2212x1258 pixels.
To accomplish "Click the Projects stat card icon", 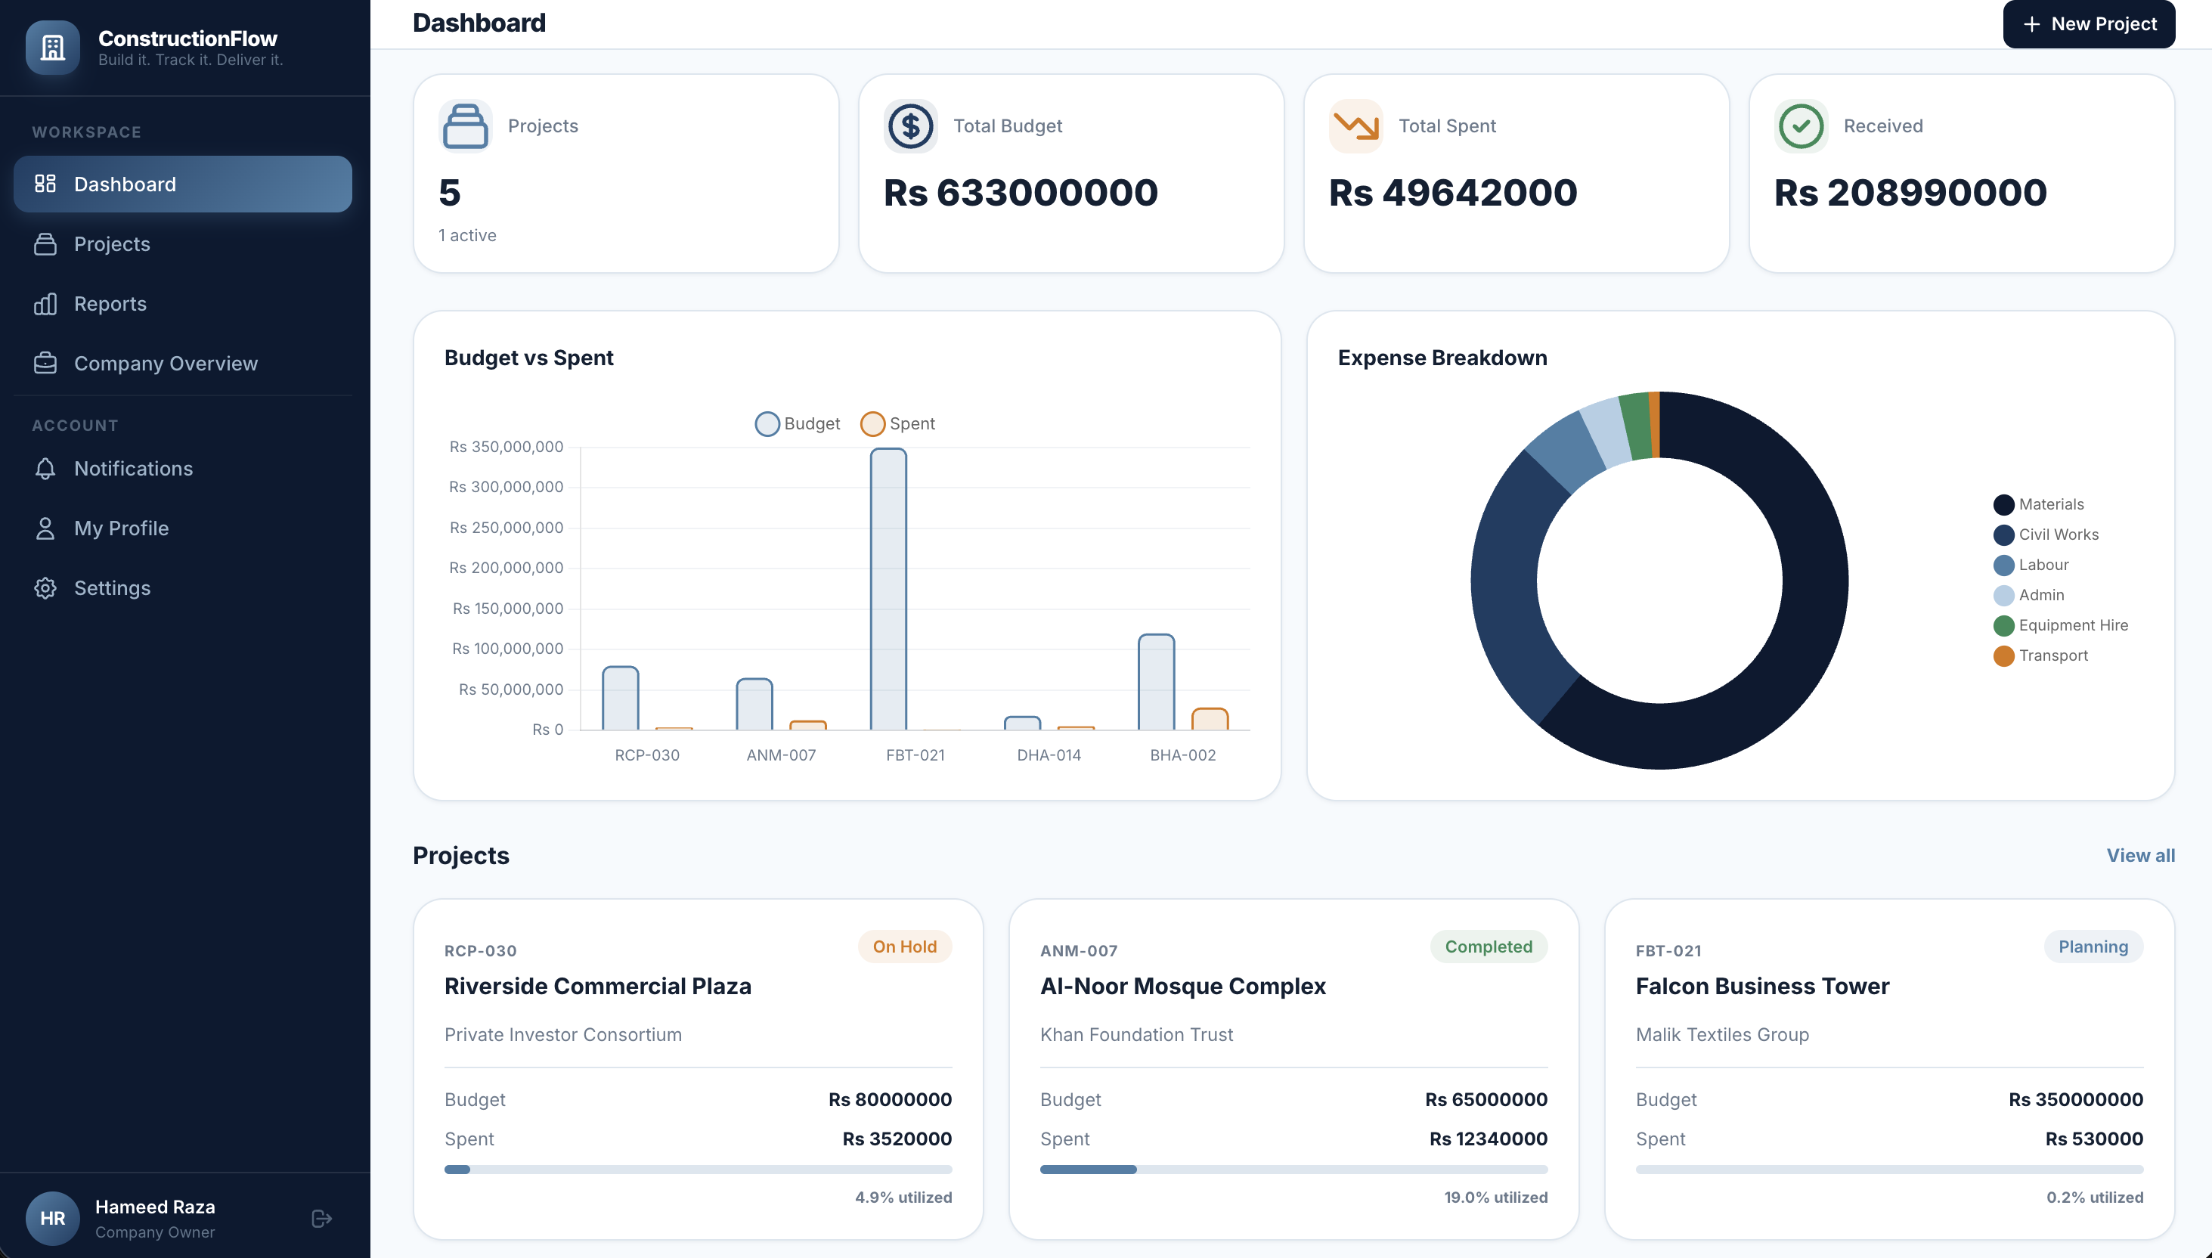I will point(466,126).
